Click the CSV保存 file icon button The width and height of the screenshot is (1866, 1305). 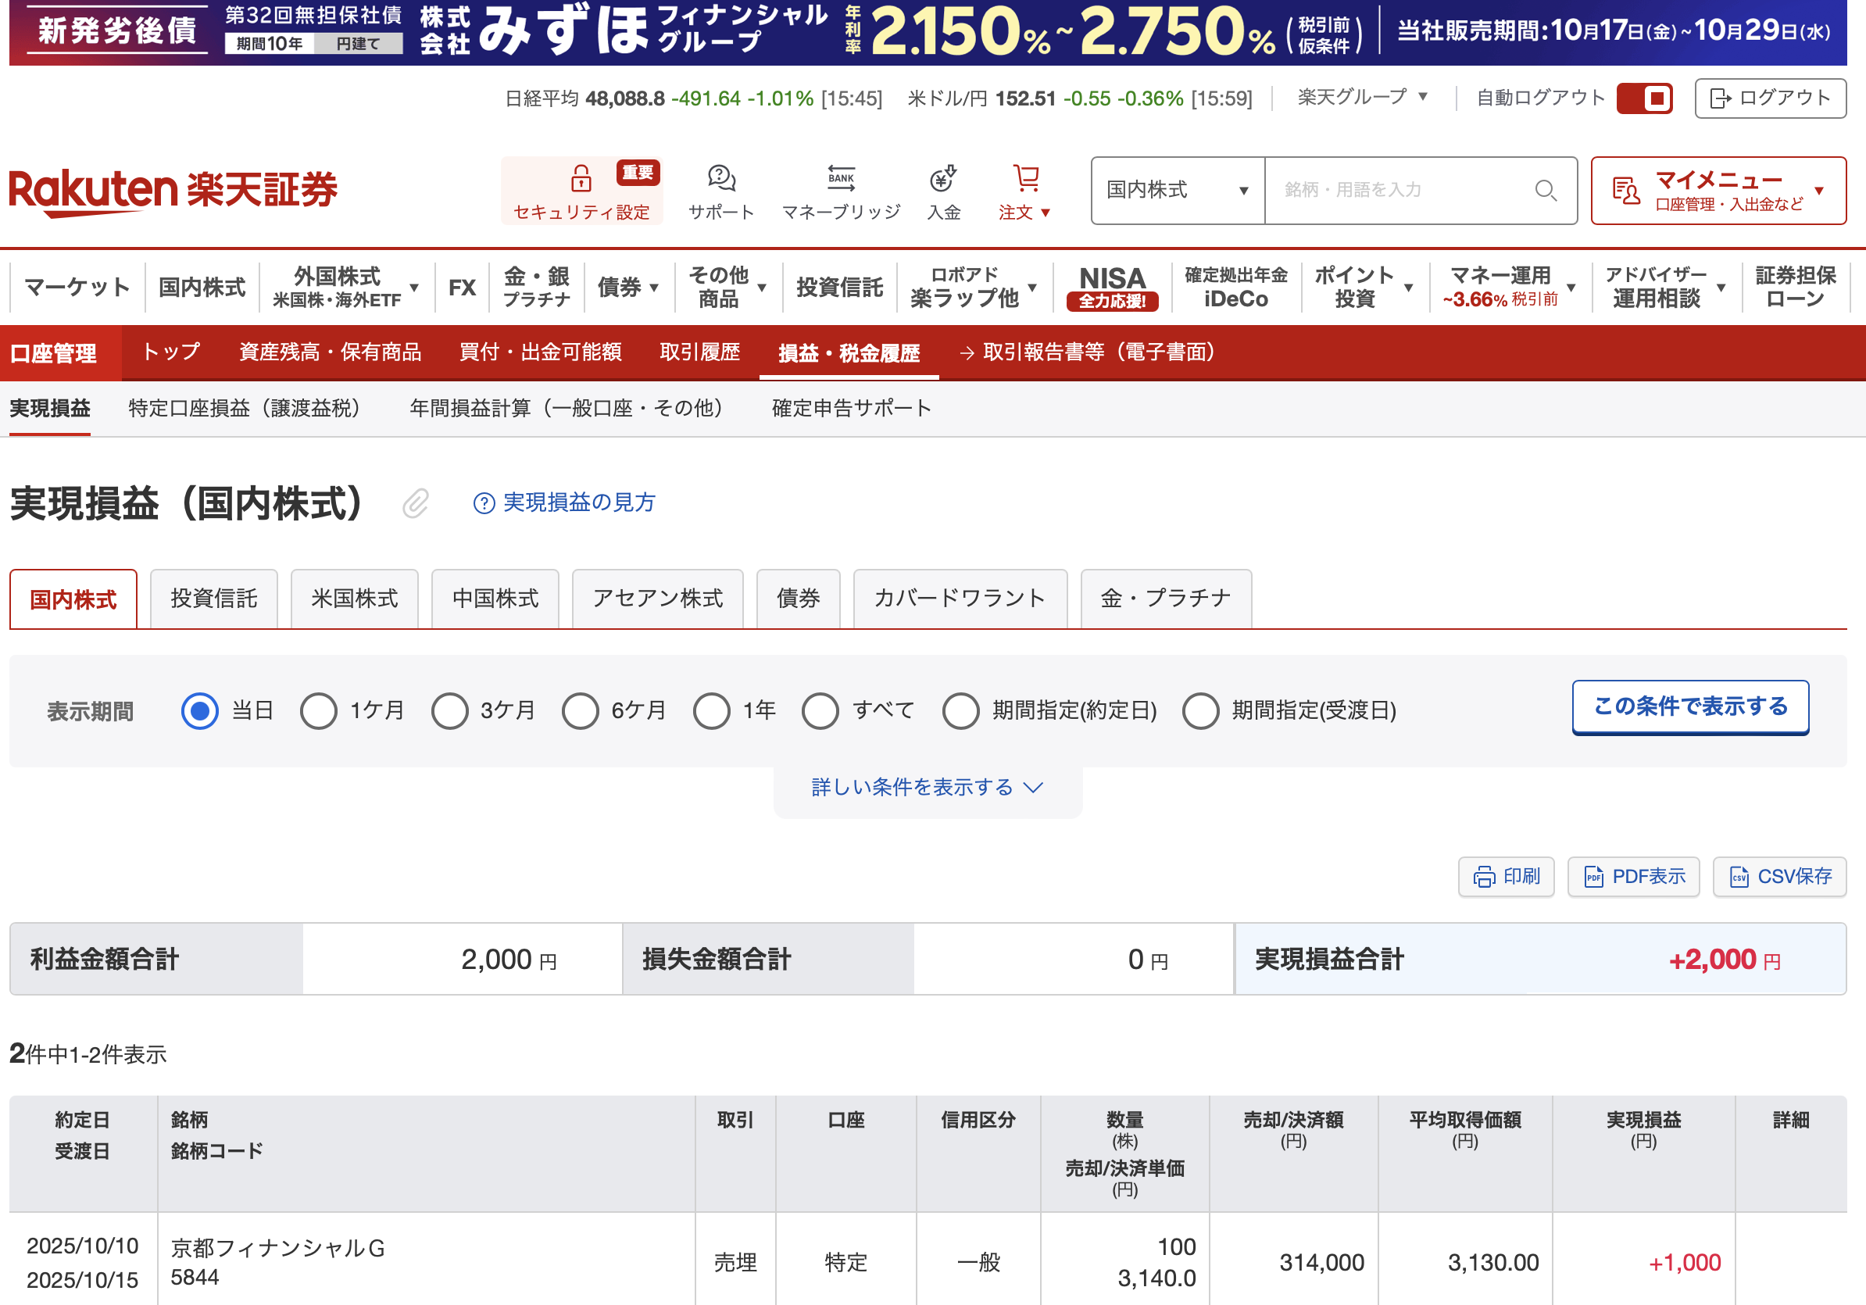[x=1779, y=877]
